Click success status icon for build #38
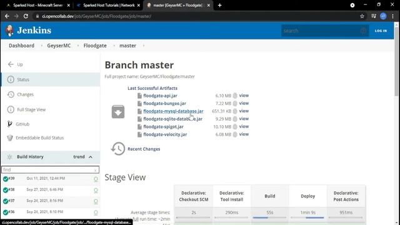This screenshot has width=400, height=225. point(6,190)
